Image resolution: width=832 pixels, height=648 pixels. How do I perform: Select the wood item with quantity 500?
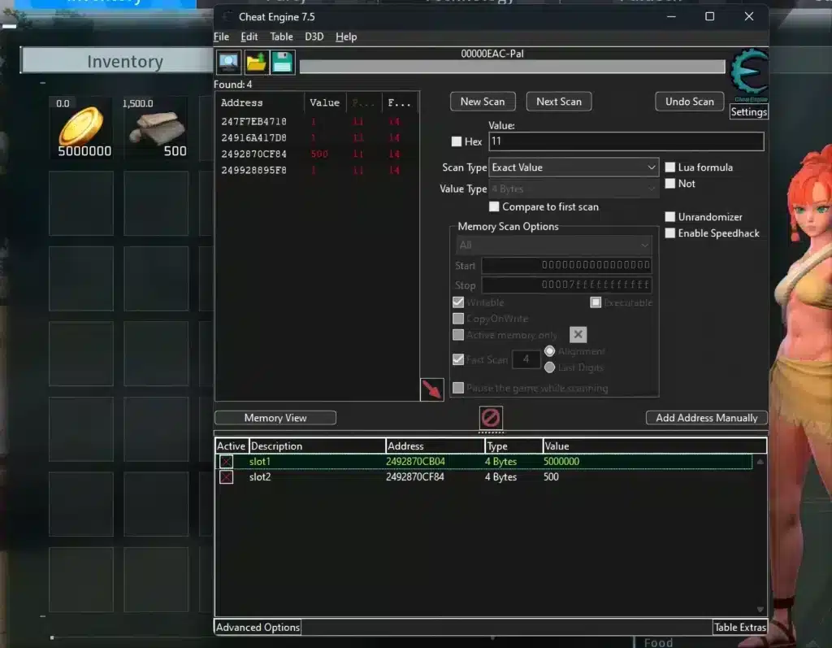click(156, 128)
